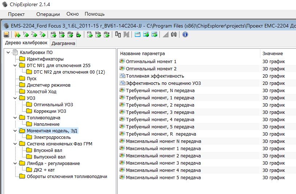Image resolution: width=296 pixels, height=194 pixels.
Task: Click the first 'dta' export toolbar icon
Action: coord(70,34)
